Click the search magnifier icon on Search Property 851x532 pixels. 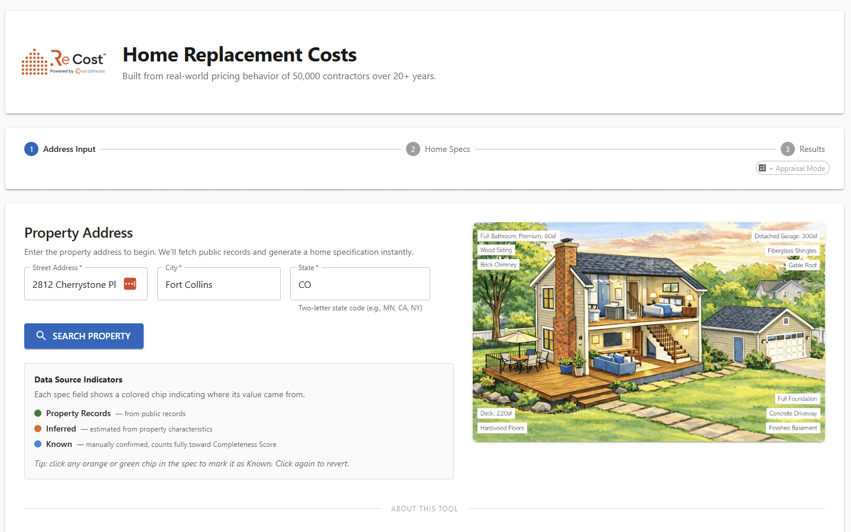click(41, 336)
